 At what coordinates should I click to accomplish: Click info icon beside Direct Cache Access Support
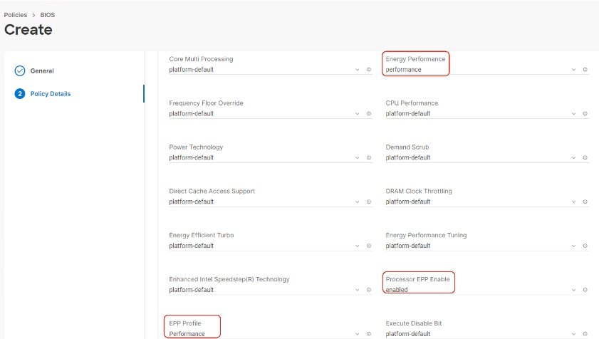369,202
